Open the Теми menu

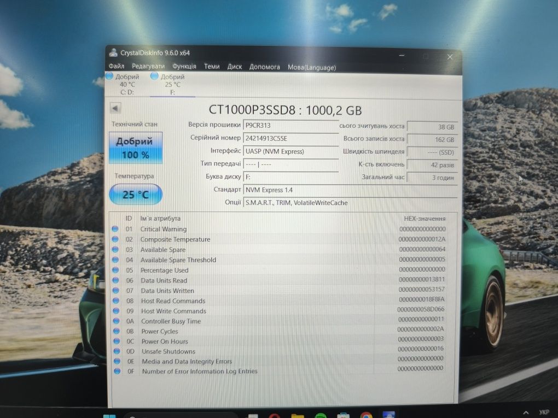[212, 67]
